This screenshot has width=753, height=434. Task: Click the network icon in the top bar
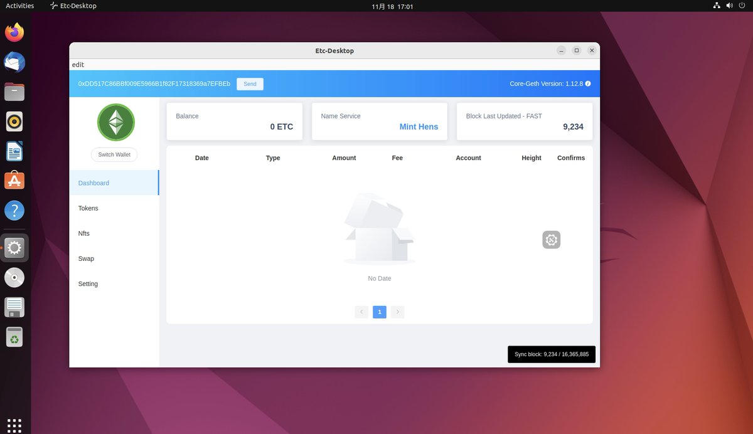717,6
